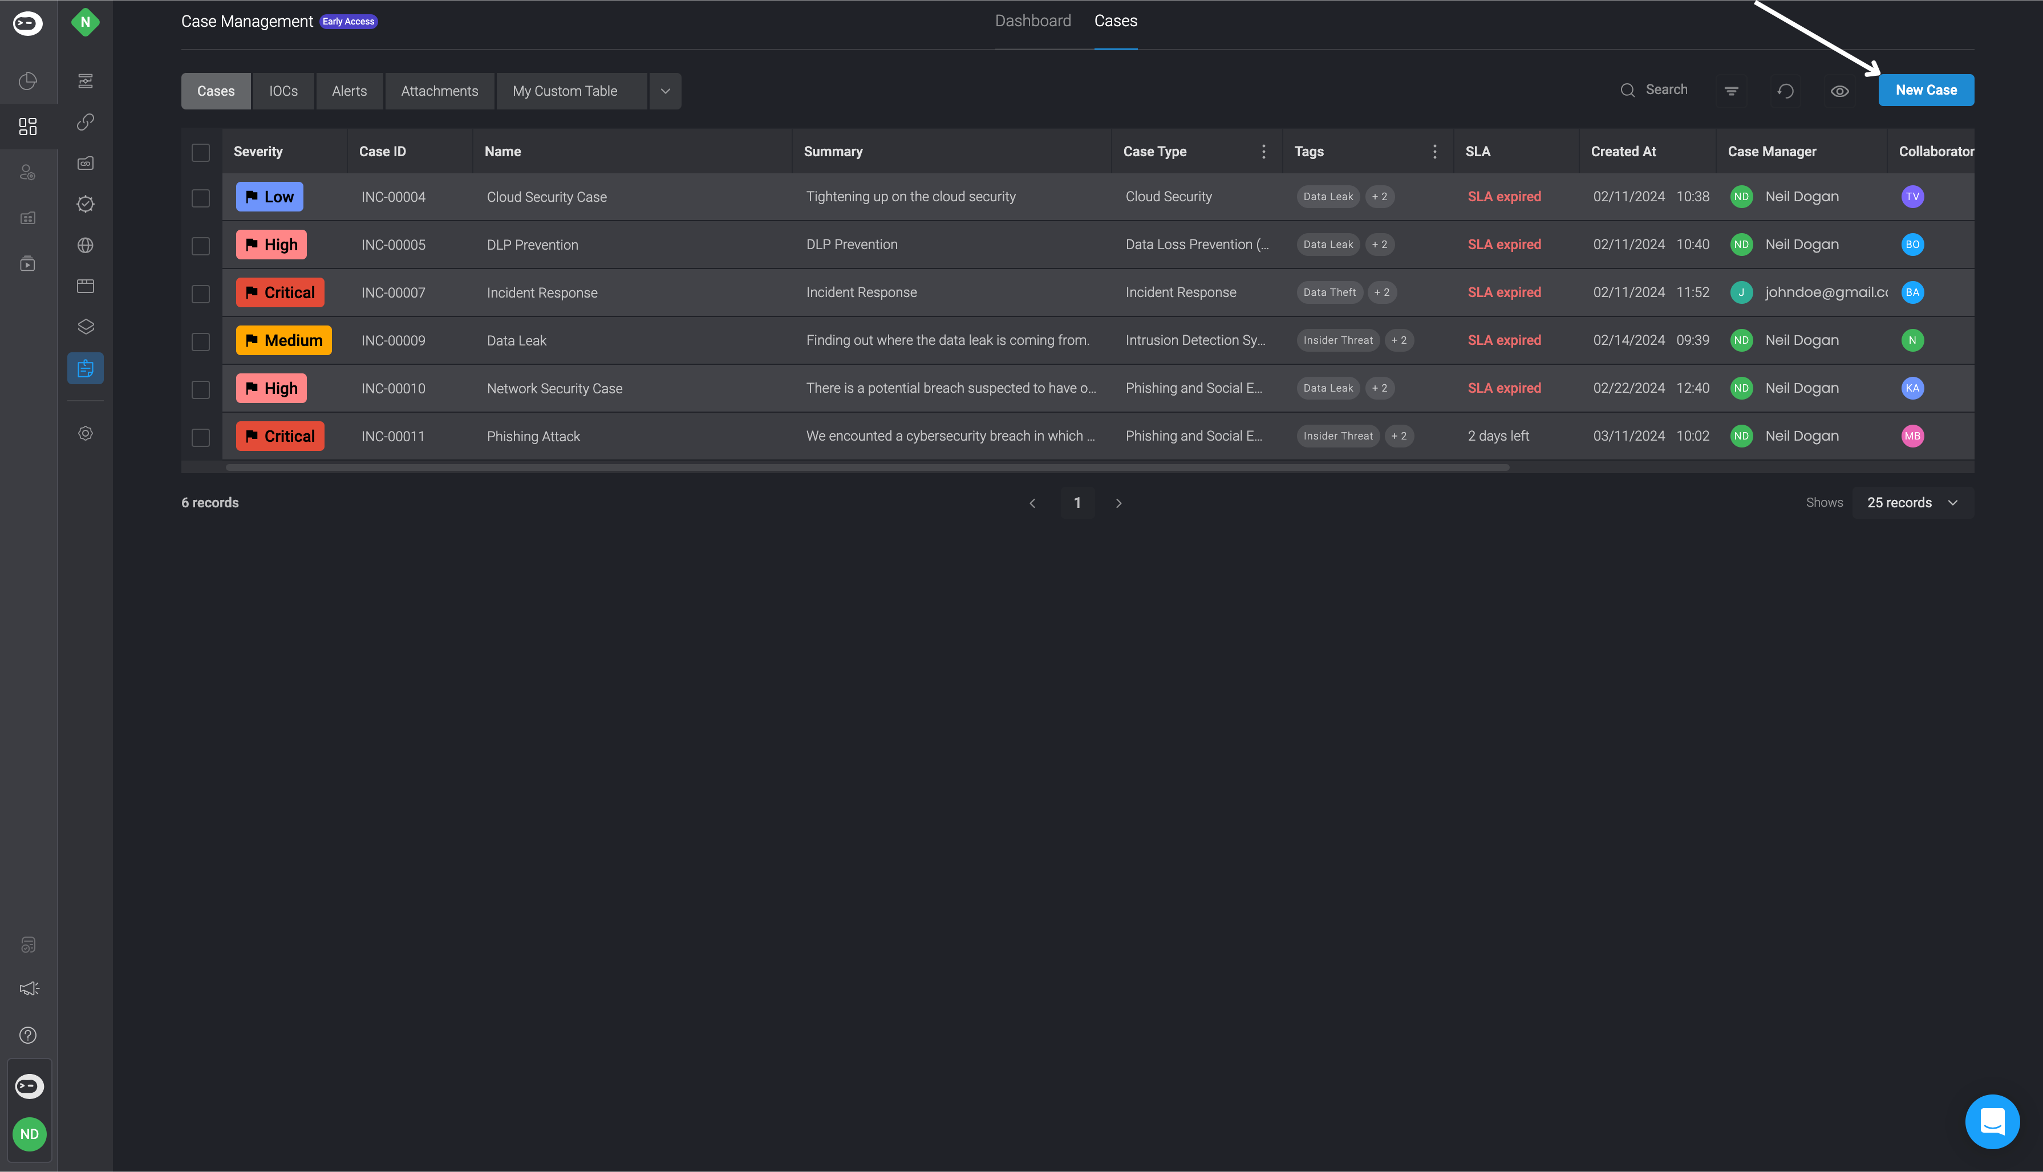Click the filter icon in the toolbar
This screenshot has height=1172, width=2043.
click(1732, 91)
